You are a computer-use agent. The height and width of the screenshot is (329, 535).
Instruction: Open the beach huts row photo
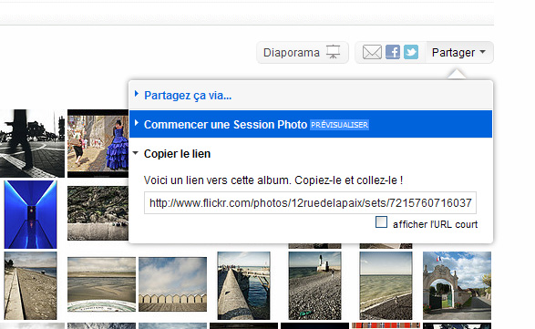click(x=172, y=284)
